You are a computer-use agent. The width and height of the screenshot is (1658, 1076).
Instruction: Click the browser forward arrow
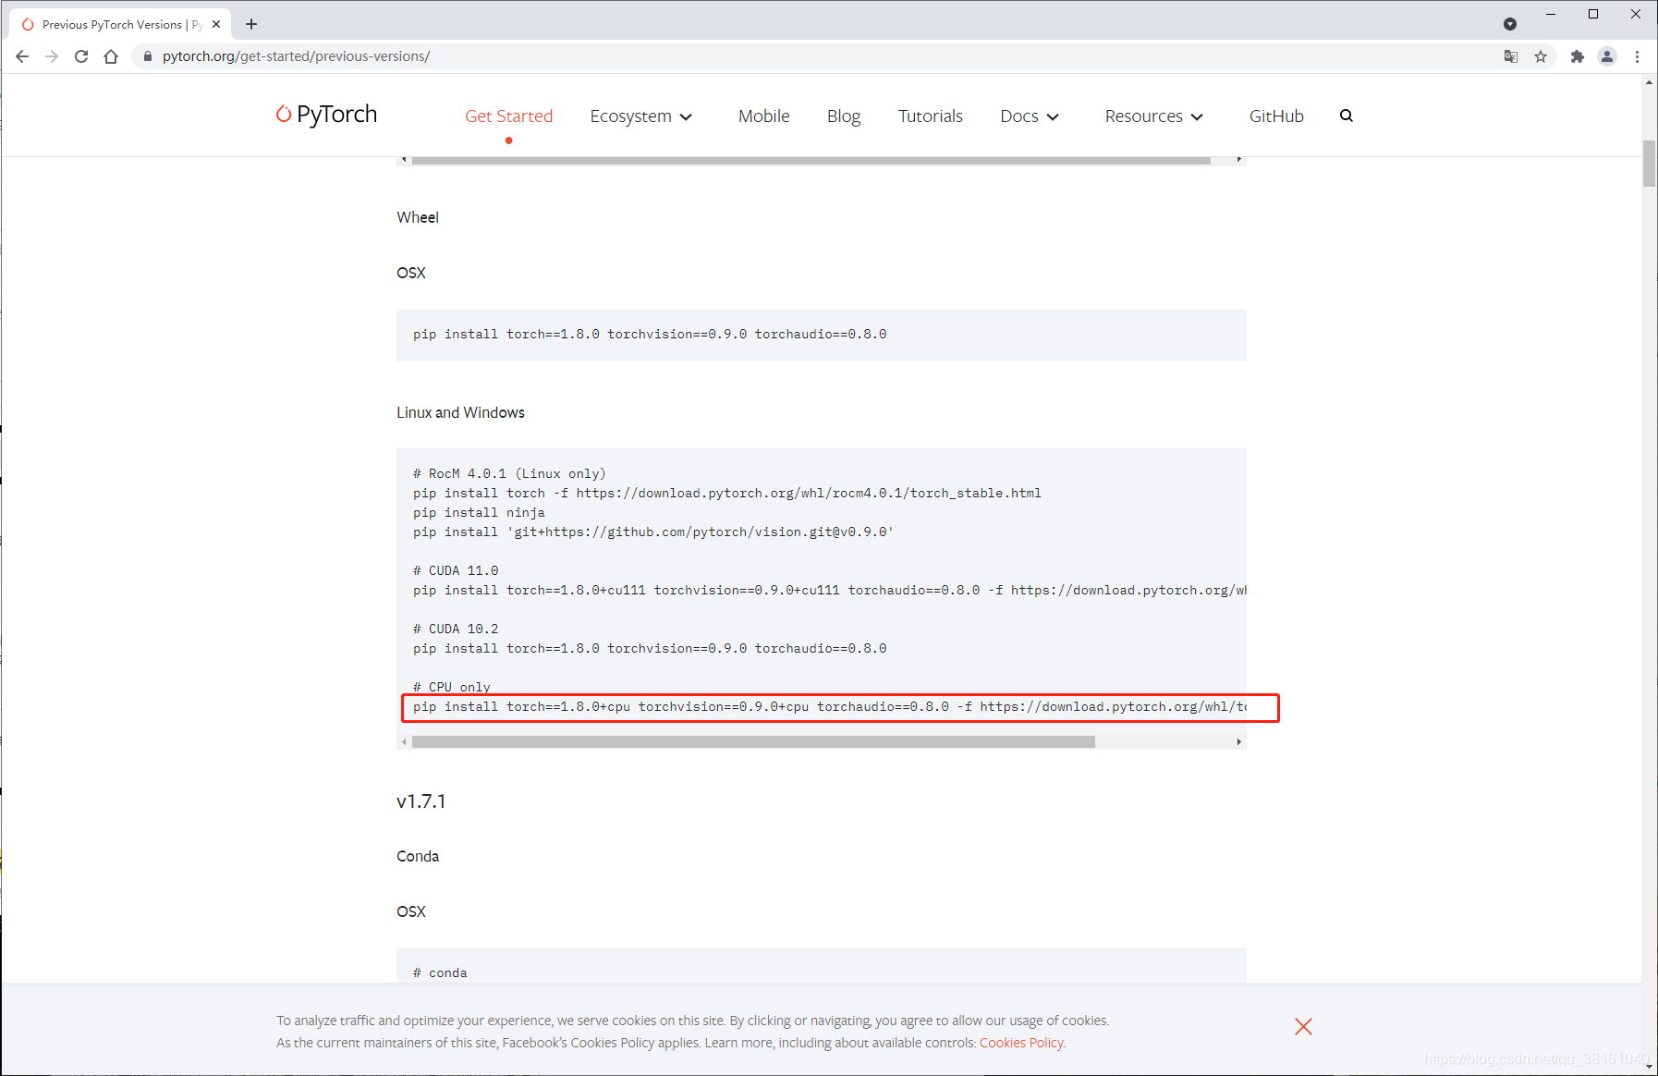pyautogui.click(x=52, y=56)
